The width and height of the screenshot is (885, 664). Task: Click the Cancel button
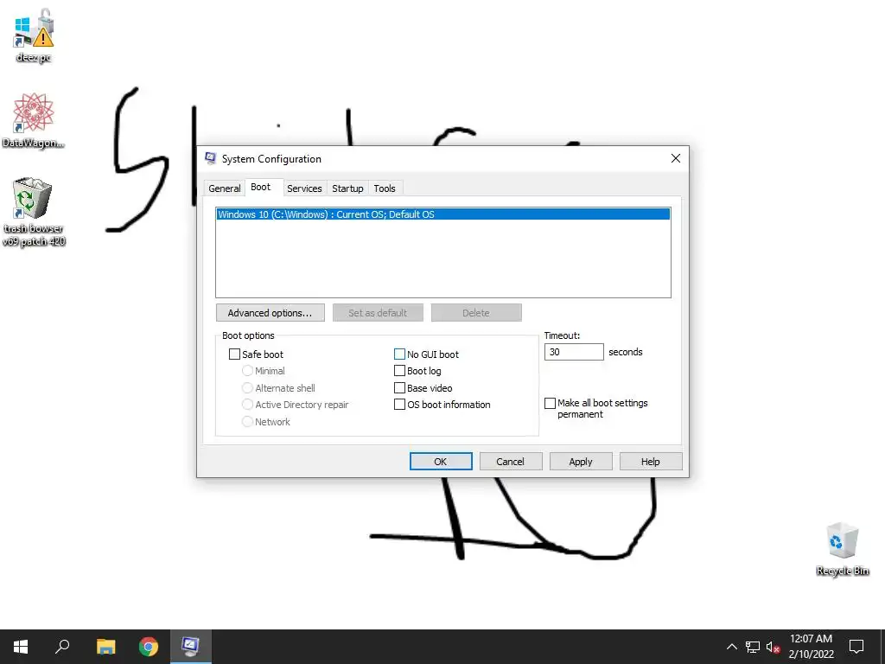coord(511,462)
